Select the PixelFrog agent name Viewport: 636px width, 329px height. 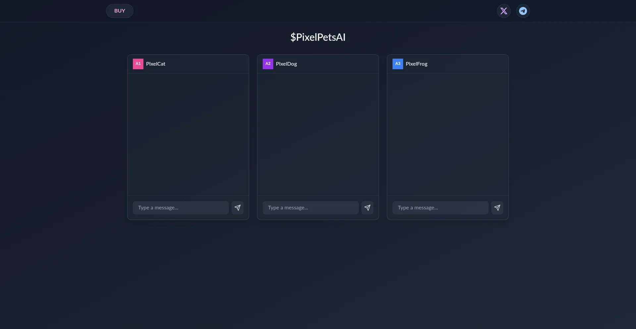(416, 64)
